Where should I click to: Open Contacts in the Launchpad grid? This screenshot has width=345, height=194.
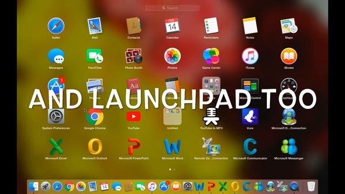(134, 26)
